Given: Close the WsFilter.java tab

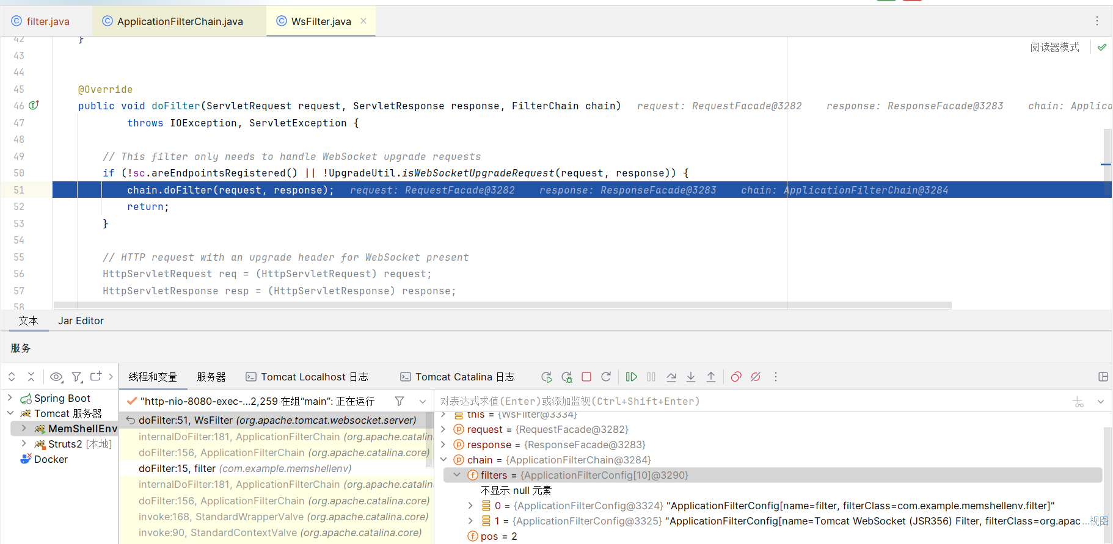Looking at the screenshot, I should [363, 21].
